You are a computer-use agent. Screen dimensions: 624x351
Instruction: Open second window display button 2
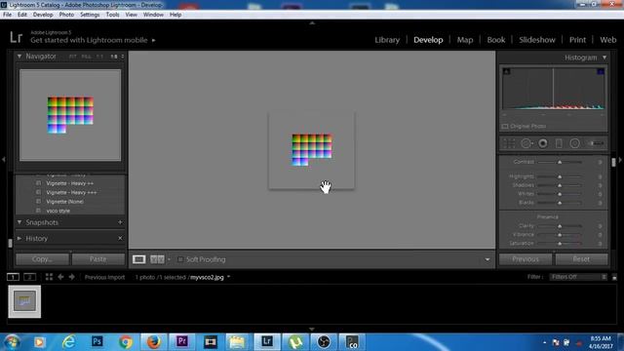point(30,277)
